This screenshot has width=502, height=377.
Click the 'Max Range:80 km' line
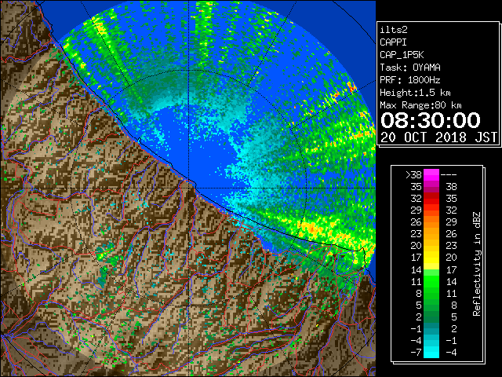point(420,105)
